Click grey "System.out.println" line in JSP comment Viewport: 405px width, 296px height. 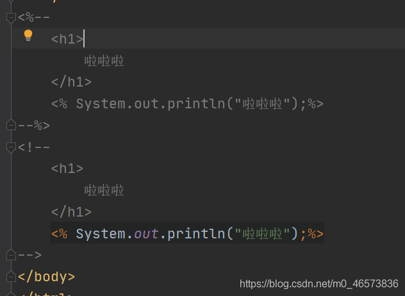point(187,104)
